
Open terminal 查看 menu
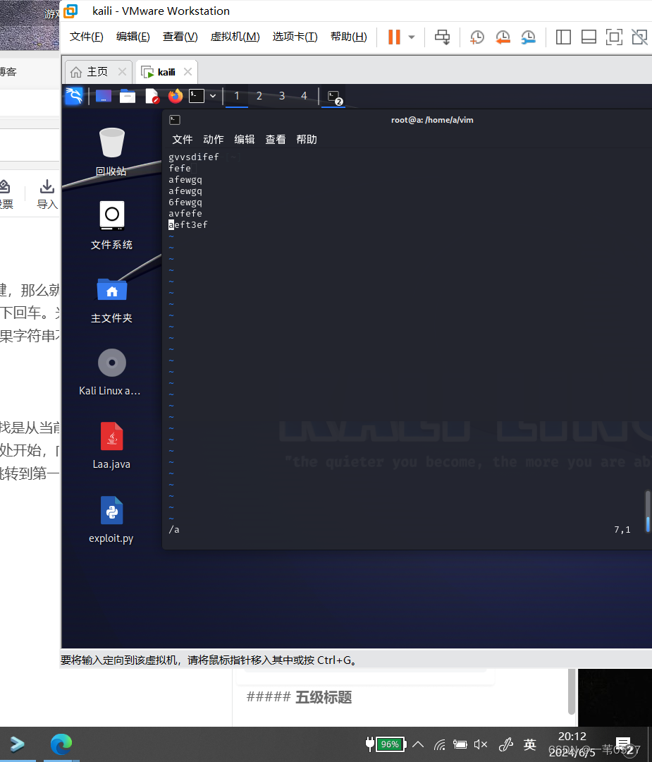pos(276,140)
